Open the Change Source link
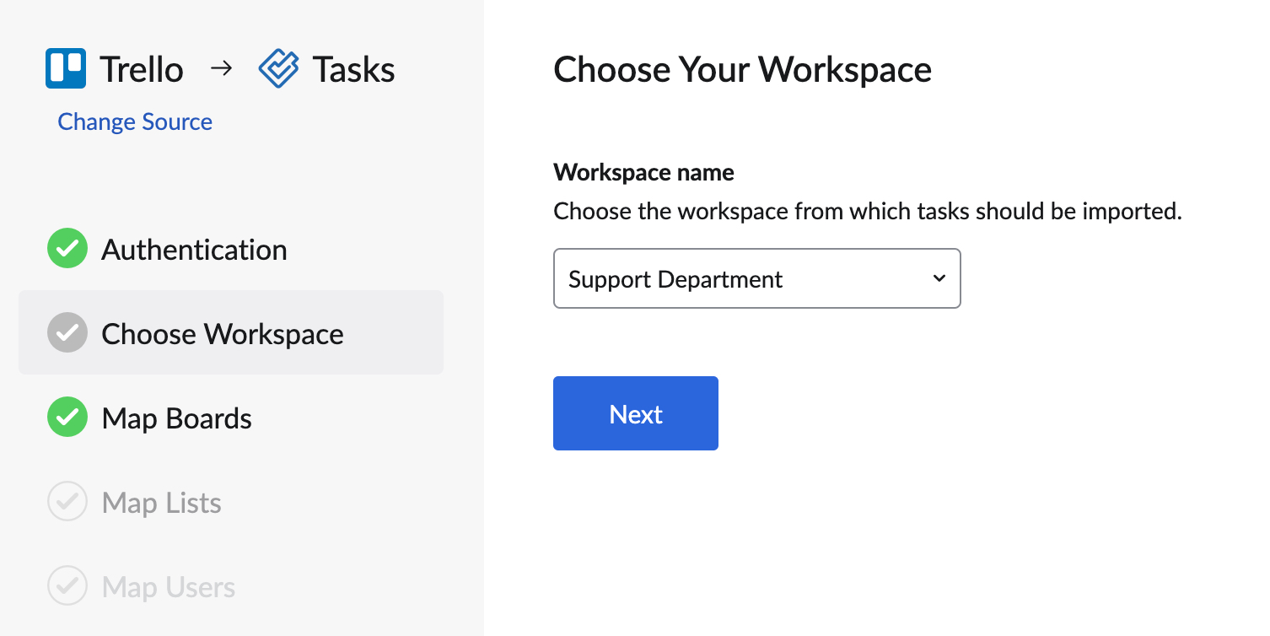The height and width of the screenshot is (636, 1270). tap(134, 121)
